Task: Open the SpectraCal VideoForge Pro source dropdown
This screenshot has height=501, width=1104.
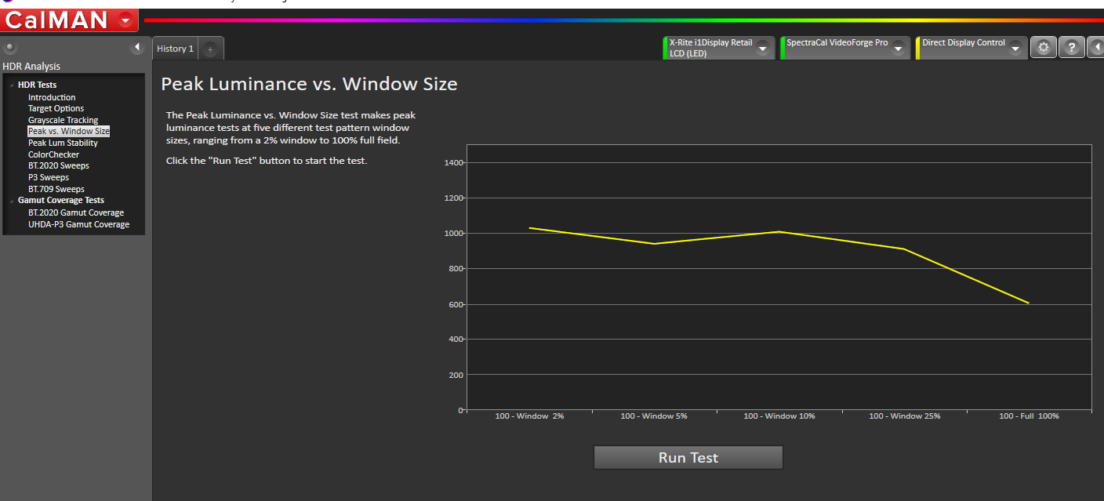Action: (x=899, y=47)
